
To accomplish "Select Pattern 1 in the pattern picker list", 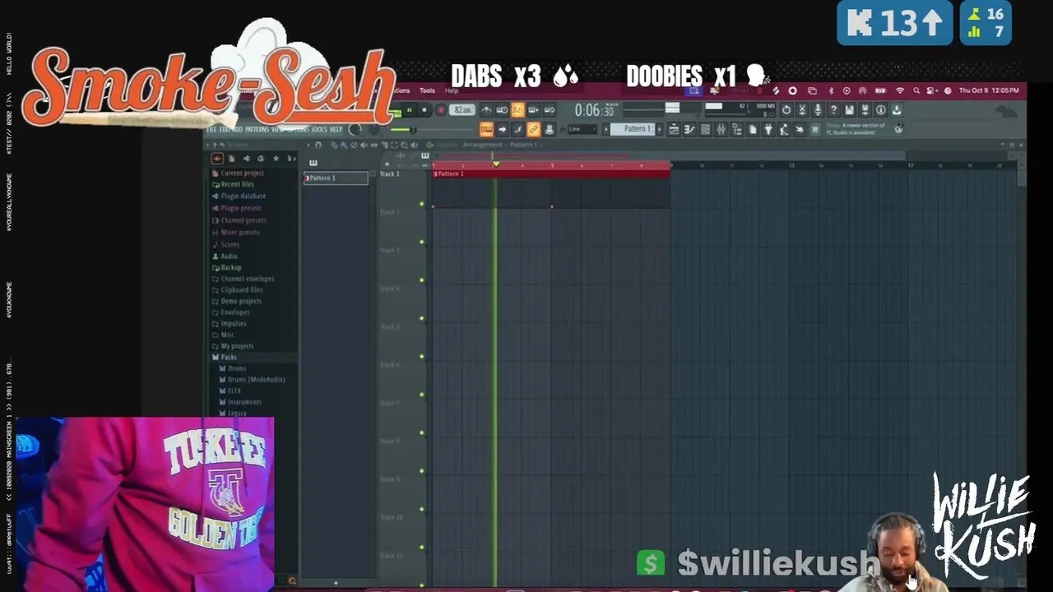I will (336, 178).
